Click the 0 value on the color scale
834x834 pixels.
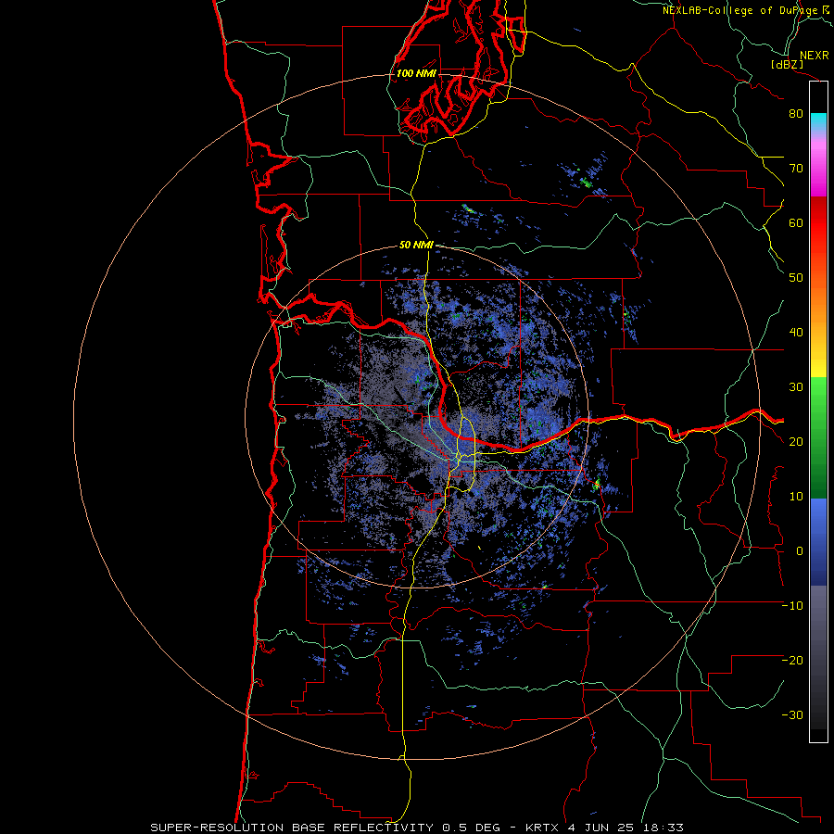tap(800, 551)
